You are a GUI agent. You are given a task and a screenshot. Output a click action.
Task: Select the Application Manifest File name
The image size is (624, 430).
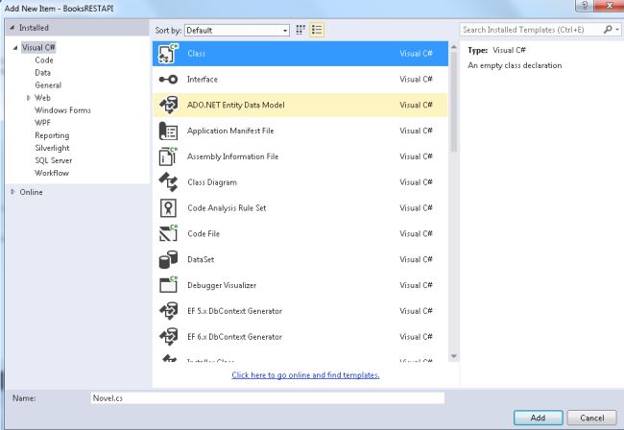pos(230,131)
